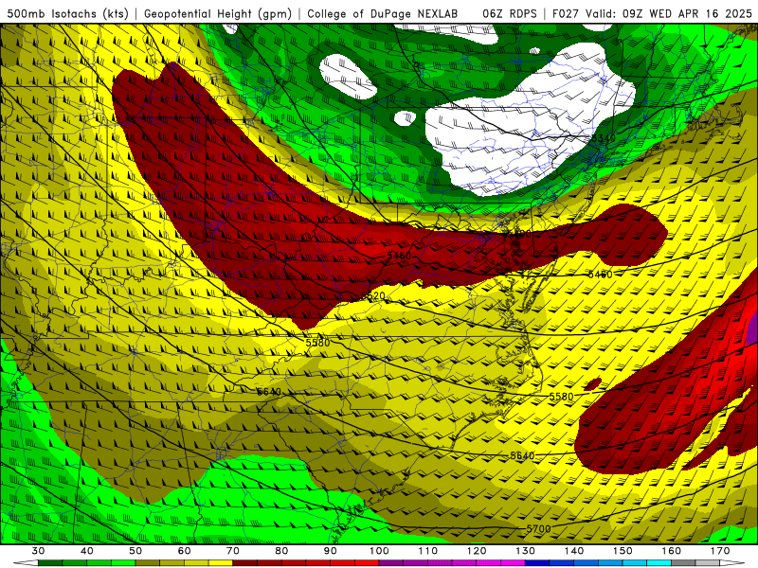This screenshot has width=758, height=568.
Task: Pick the dark green swatch under the 30 label
Action: tap(50, 563)
